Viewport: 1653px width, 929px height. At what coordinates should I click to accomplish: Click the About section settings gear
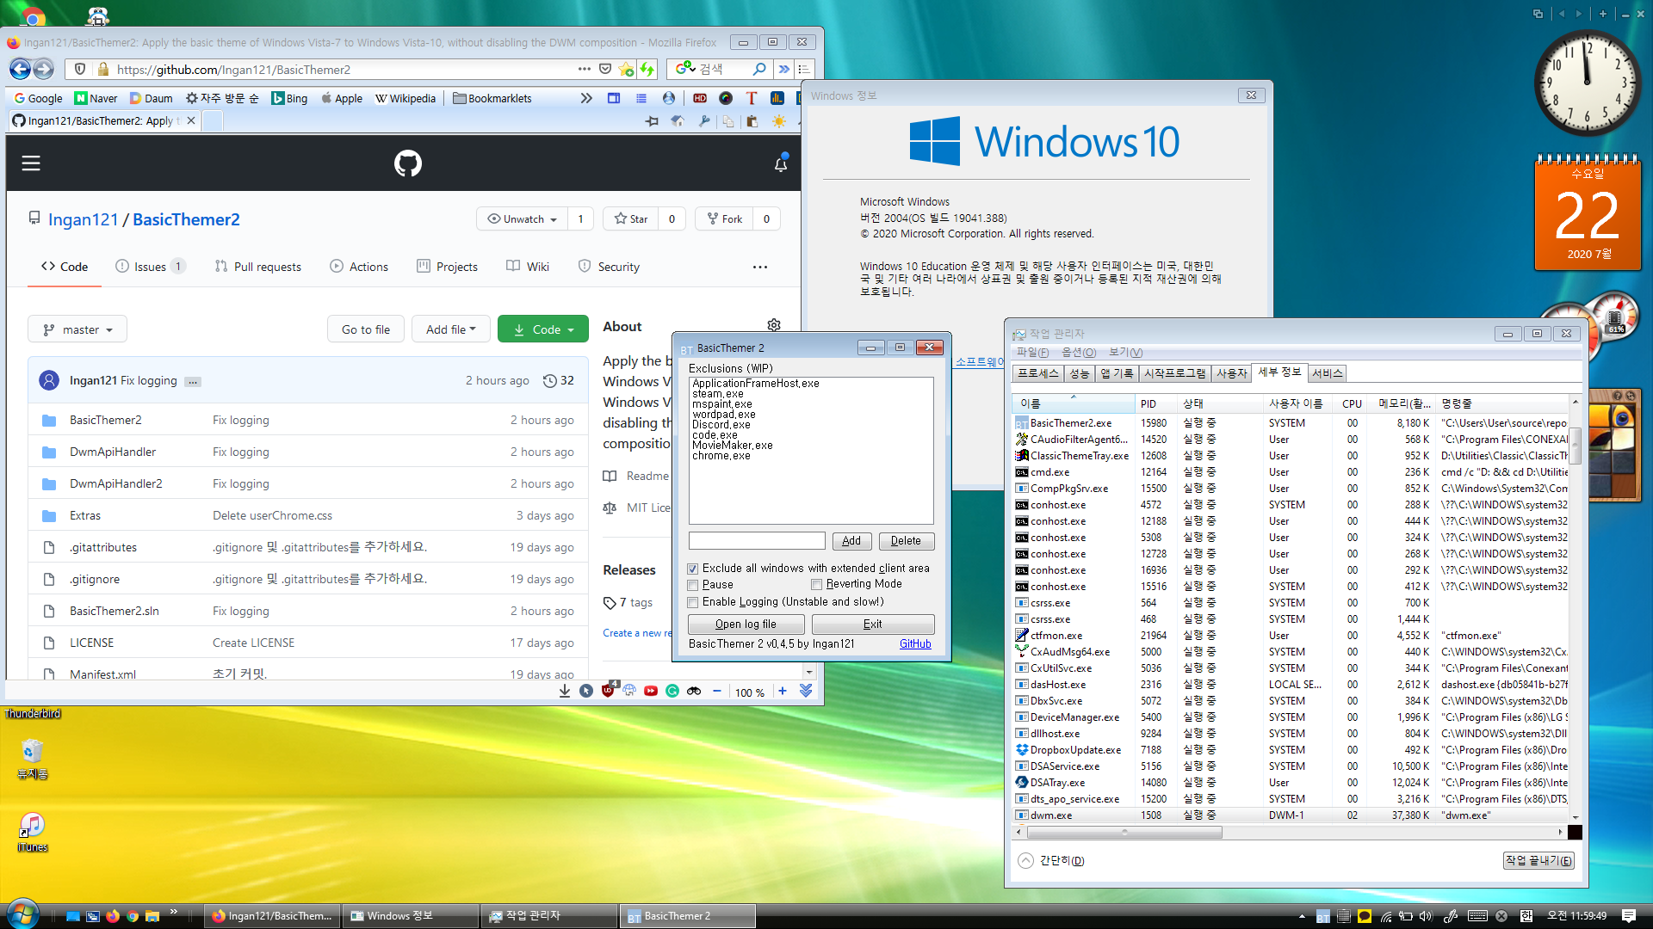tap(773, 325)
